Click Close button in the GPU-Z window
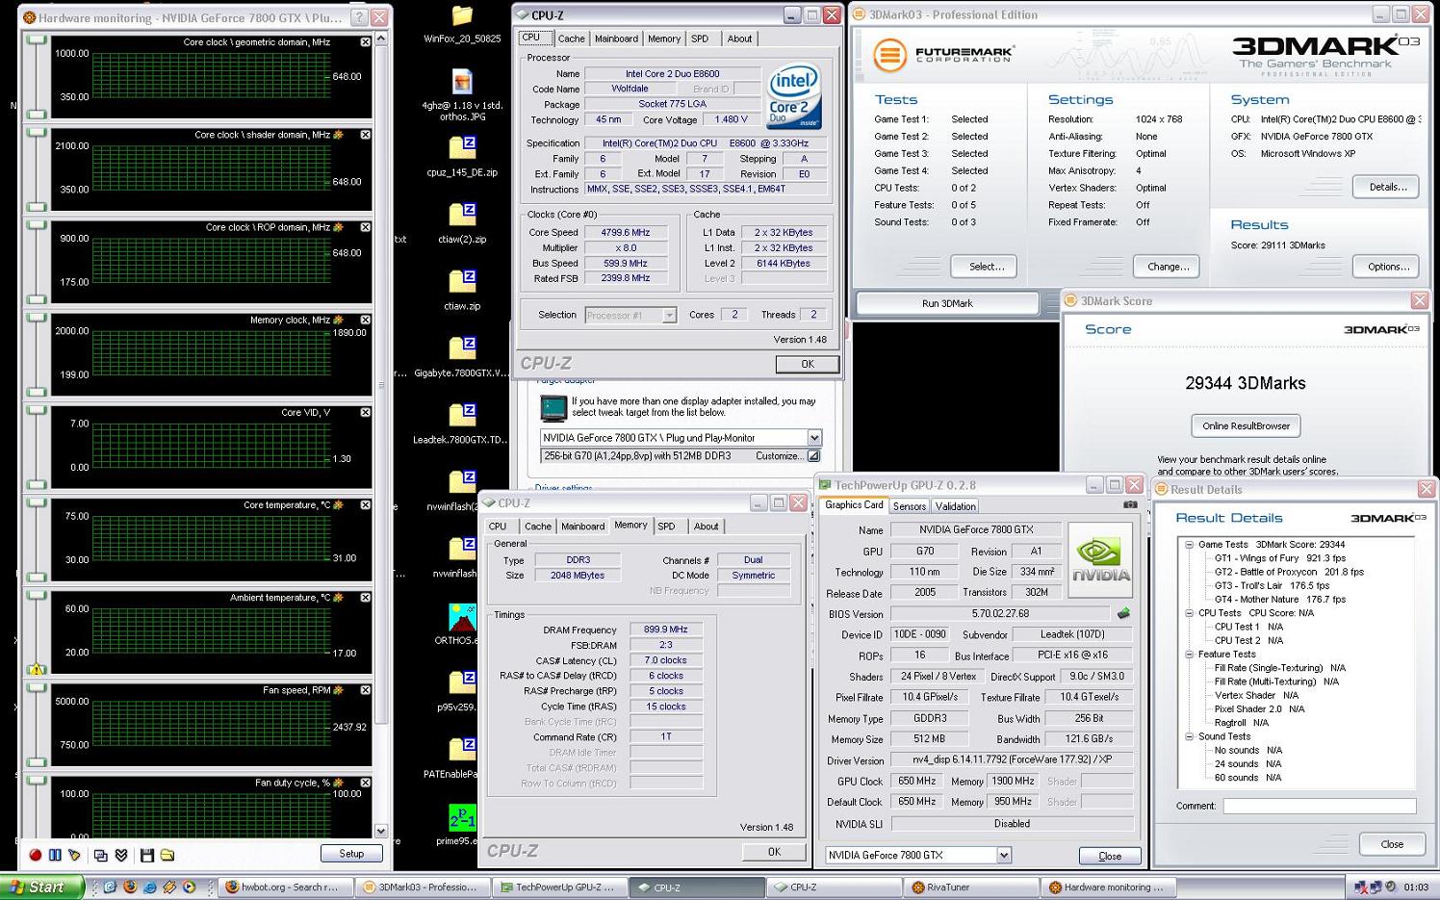Image resolution: width=1440 pixels, height=900 pixels. pyautogui.click(x=1110, y=856)
